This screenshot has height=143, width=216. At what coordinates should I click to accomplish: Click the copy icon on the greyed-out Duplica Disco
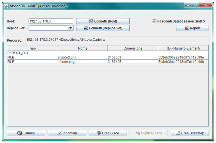pyautogui.click(x=138, y=133)
